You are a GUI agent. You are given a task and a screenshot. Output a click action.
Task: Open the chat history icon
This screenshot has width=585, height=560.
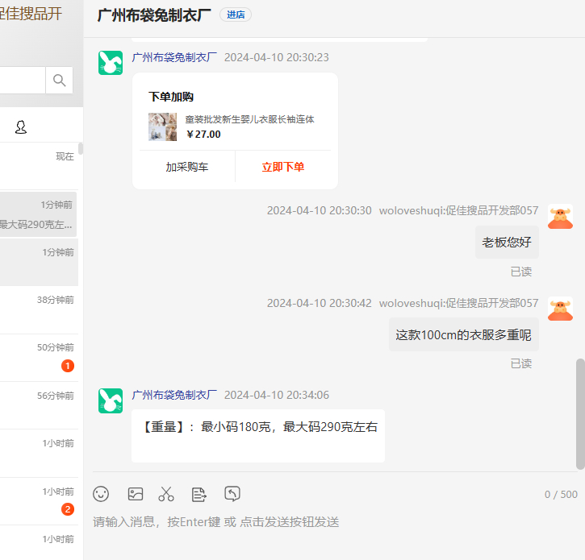tap(232, 494)
